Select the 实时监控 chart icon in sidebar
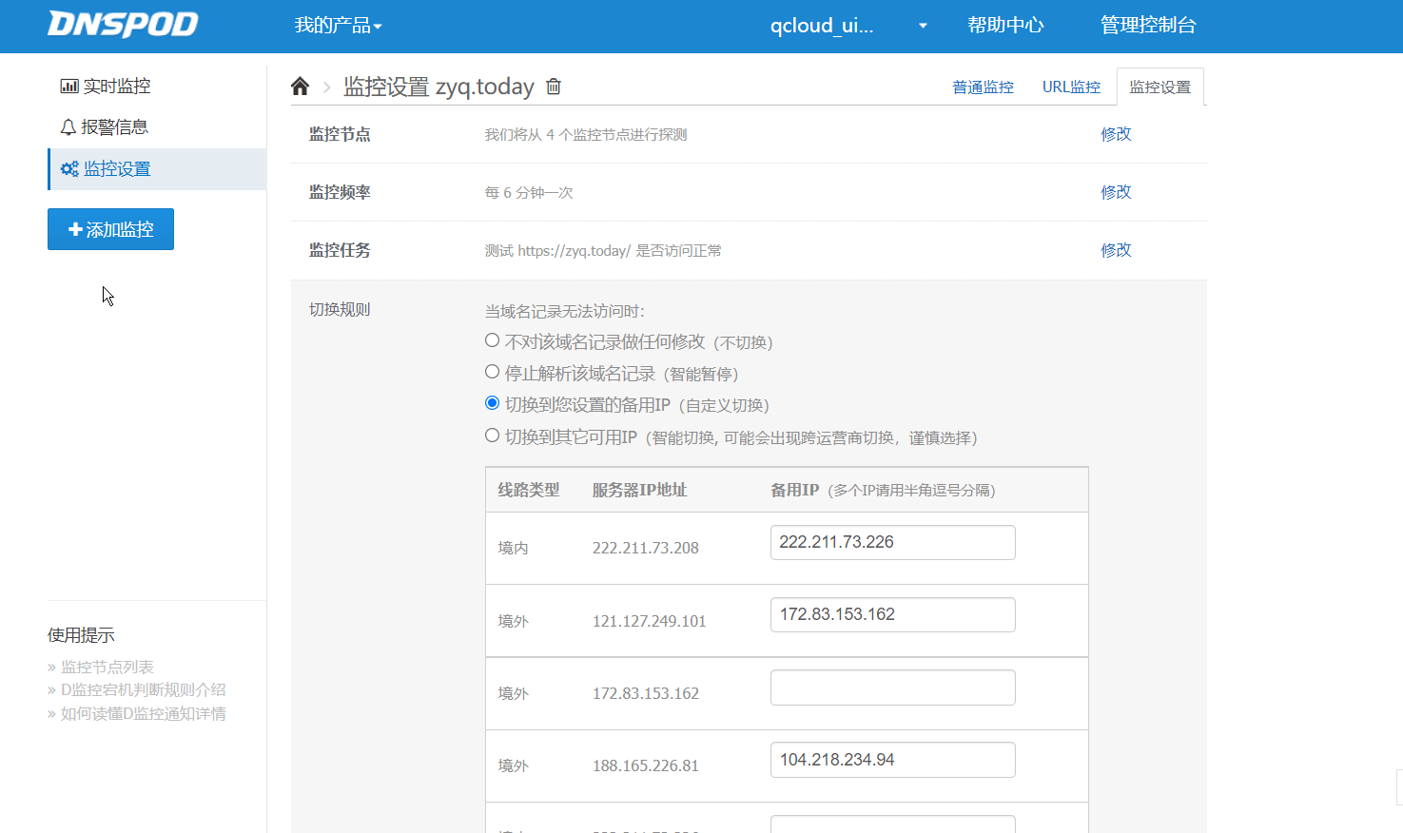Viewport: 1403px width, 833px height. click(68, 86)
